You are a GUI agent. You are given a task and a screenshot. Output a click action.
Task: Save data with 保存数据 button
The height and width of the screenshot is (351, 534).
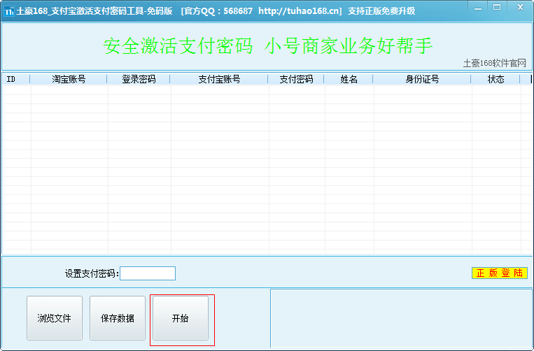118,318
